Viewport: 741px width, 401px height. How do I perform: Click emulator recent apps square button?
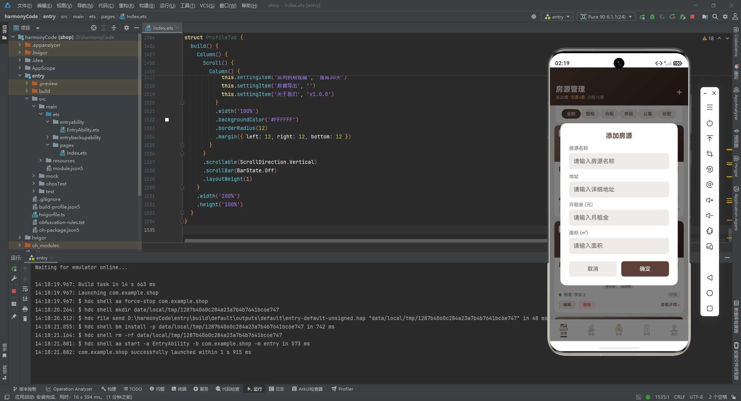pyautogui.click(x=710, y=308)
